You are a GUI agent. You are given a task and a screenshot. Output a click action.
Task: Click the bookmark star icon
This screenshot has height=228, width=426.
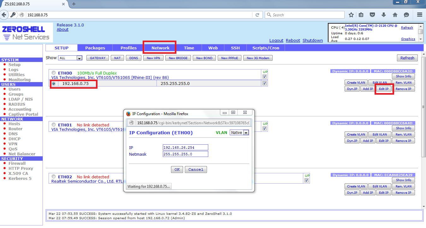[x=351, y=15]
